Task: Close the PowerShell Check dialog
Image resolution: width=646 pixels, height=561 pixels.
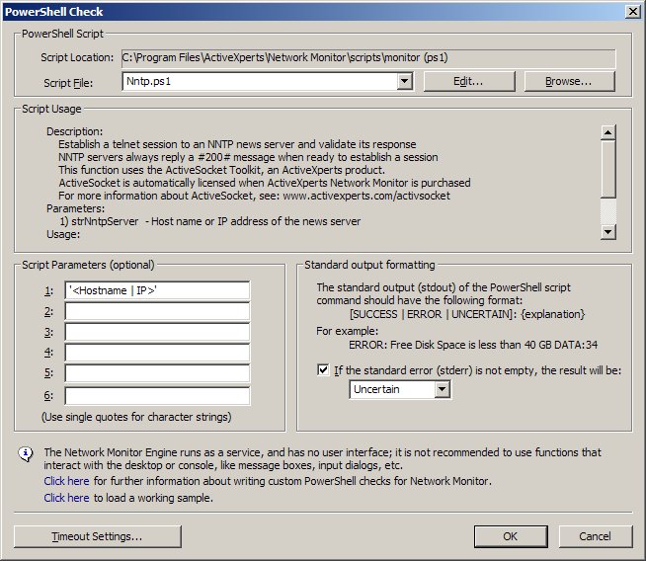Action: [632, 12]
